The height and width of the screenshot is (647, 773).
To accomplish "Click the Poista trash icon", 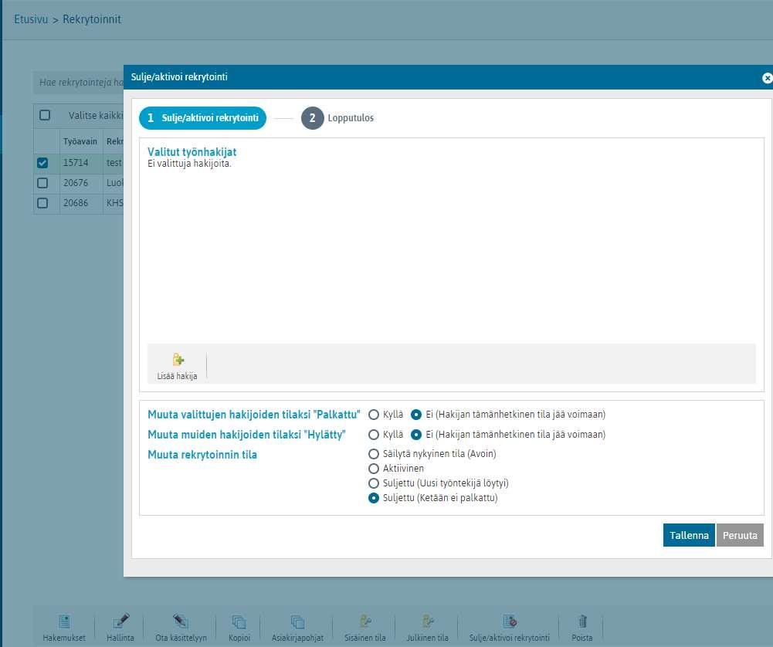I will (582, 622).
